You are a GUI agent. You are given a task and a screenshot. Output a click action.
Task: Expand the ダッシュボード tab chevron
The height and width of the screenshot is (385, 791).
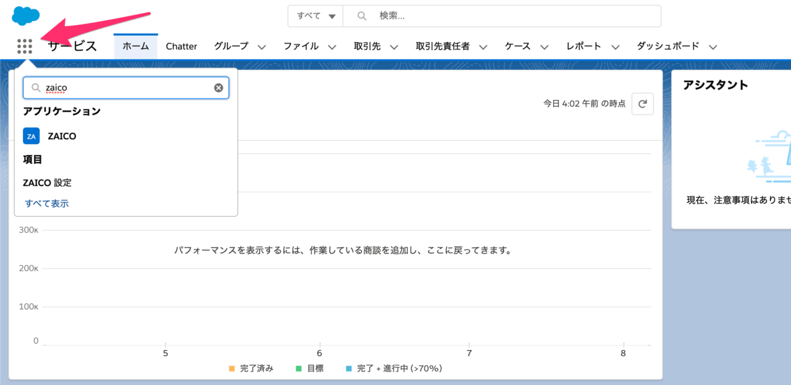coord(713,47)
